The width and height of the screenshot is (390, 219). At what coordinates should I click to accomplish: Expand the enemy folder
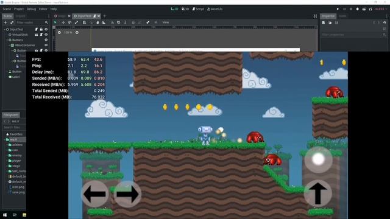point(7,156)
